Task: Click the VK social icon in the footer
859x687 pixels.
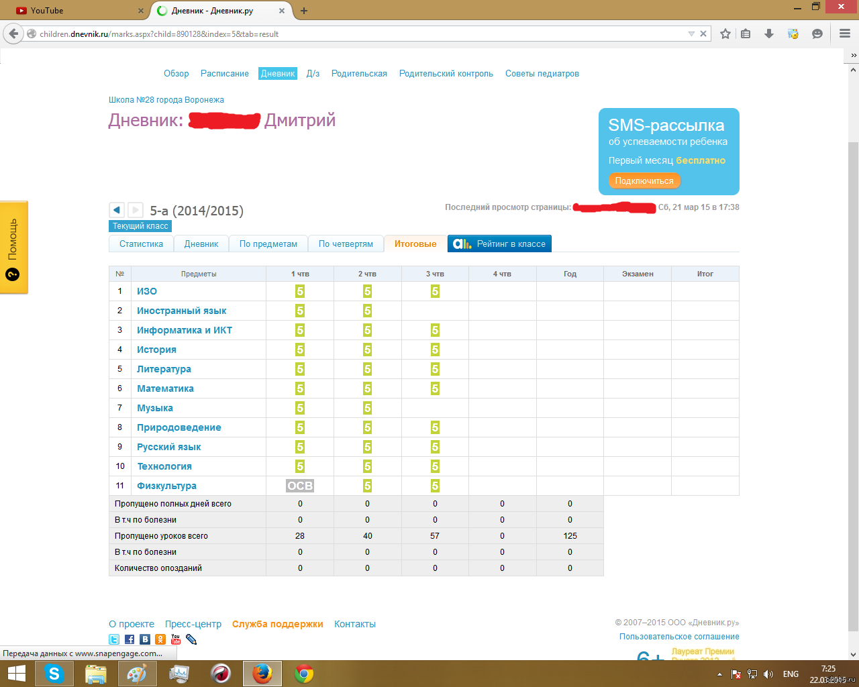Action: (x=145, y=640)
